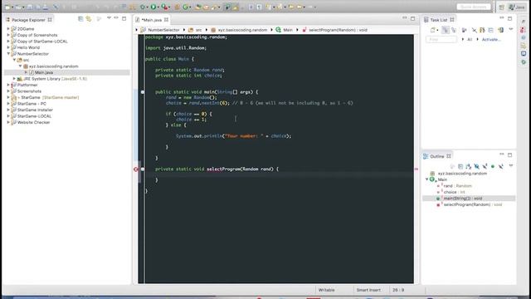Image resolution: width=531 pixels, height=299 pixels.
Task: Select selectProgram(Random) in Outline
Action: (x=472, y=204)
